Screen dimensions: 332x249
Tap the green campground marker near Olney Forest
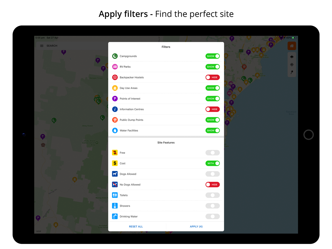tap(103, 118)
